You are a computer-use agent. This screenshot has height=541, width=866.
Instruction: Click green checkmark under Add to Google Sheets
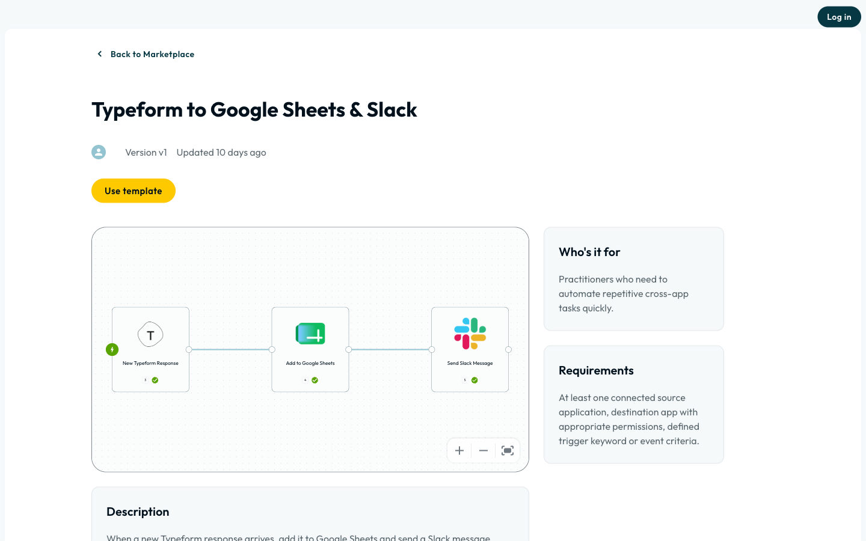pyautogui.click(x=315, y=380)
